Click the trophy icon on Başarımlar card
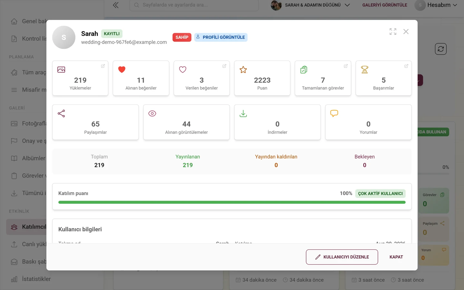 pos(365,70)
